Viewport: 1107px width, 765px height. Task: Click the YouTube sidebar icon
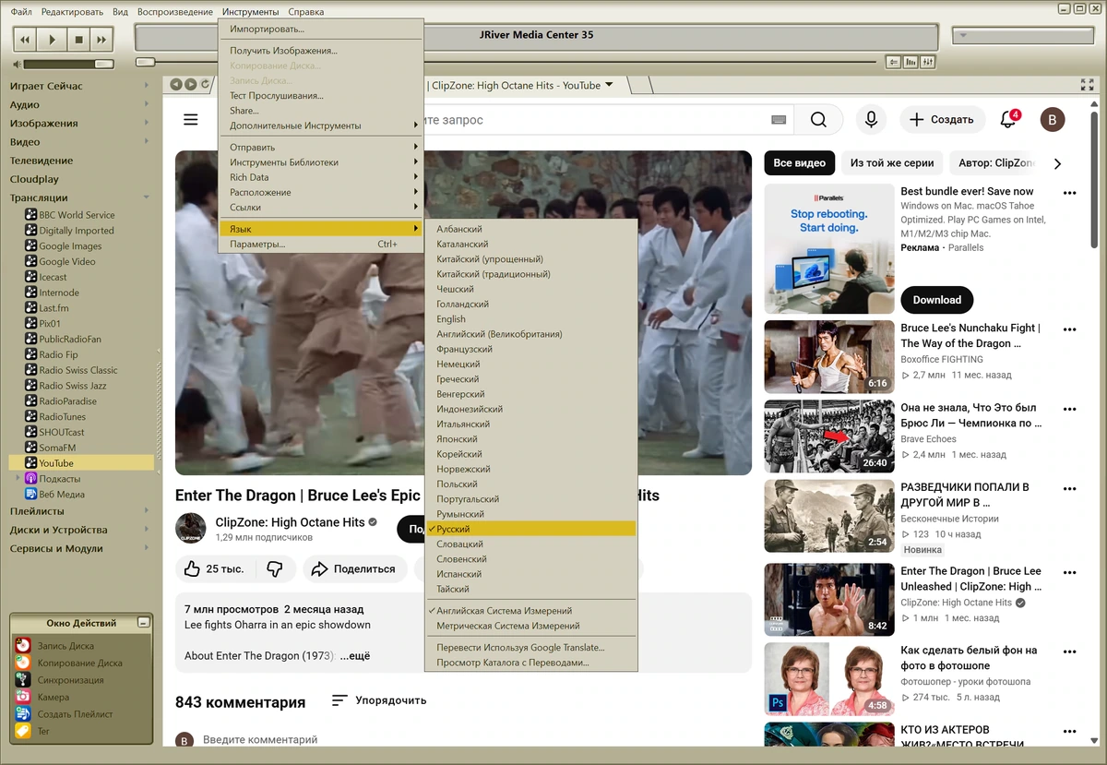30,463
